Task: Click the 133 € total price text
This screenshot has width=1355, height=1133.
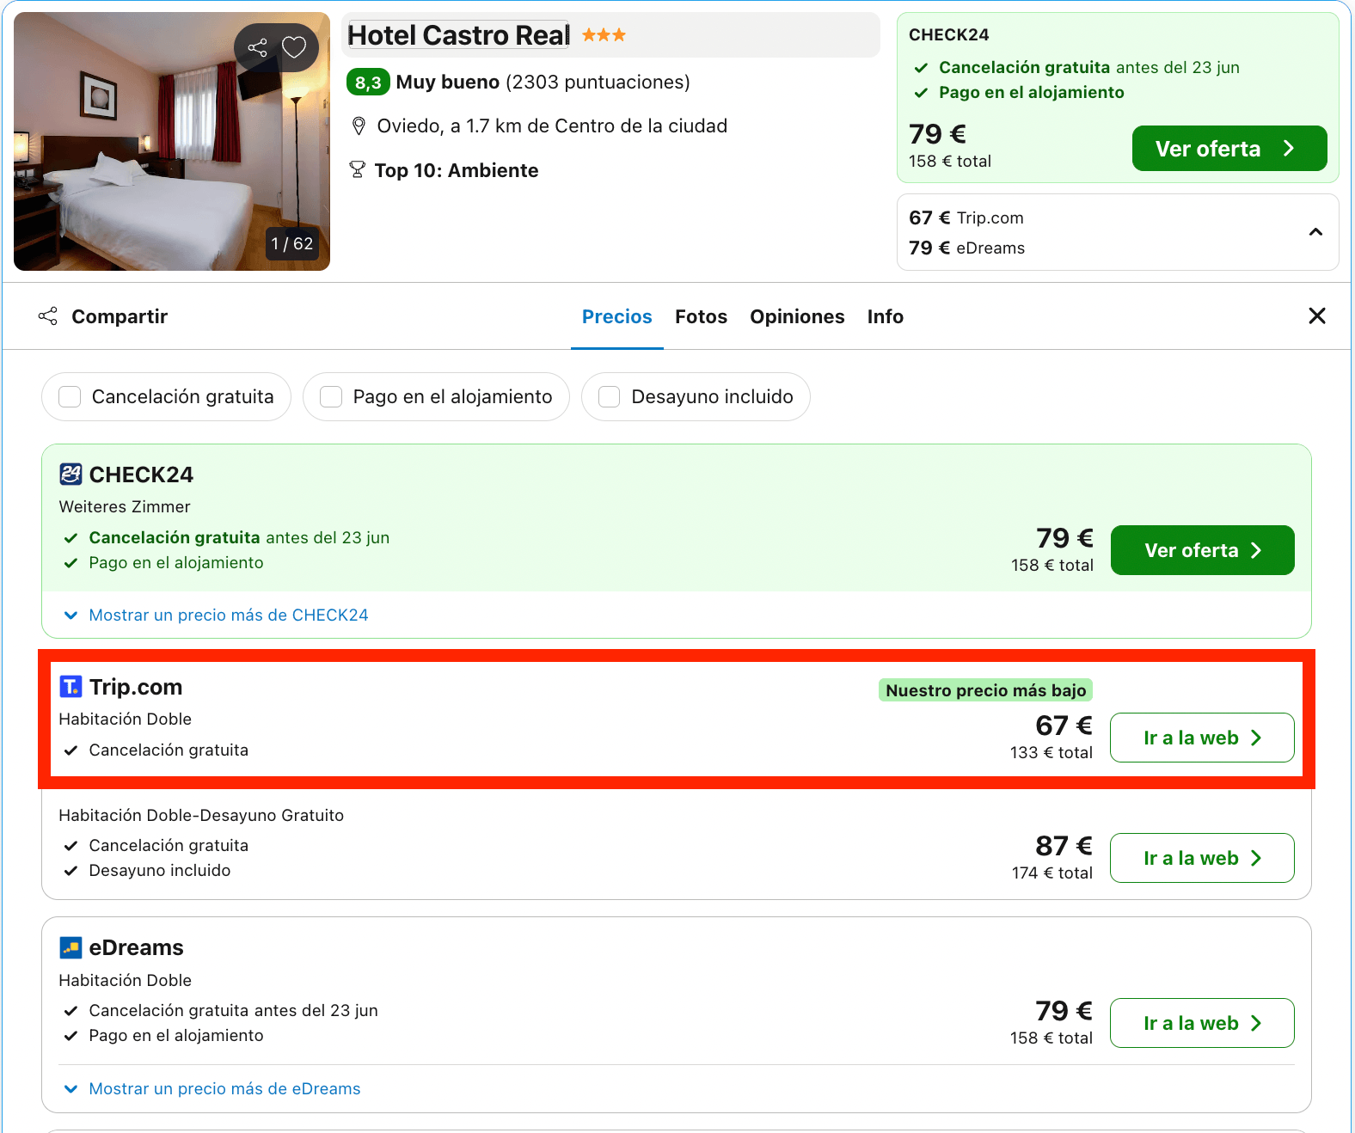Action: (x=1052, y=752)
